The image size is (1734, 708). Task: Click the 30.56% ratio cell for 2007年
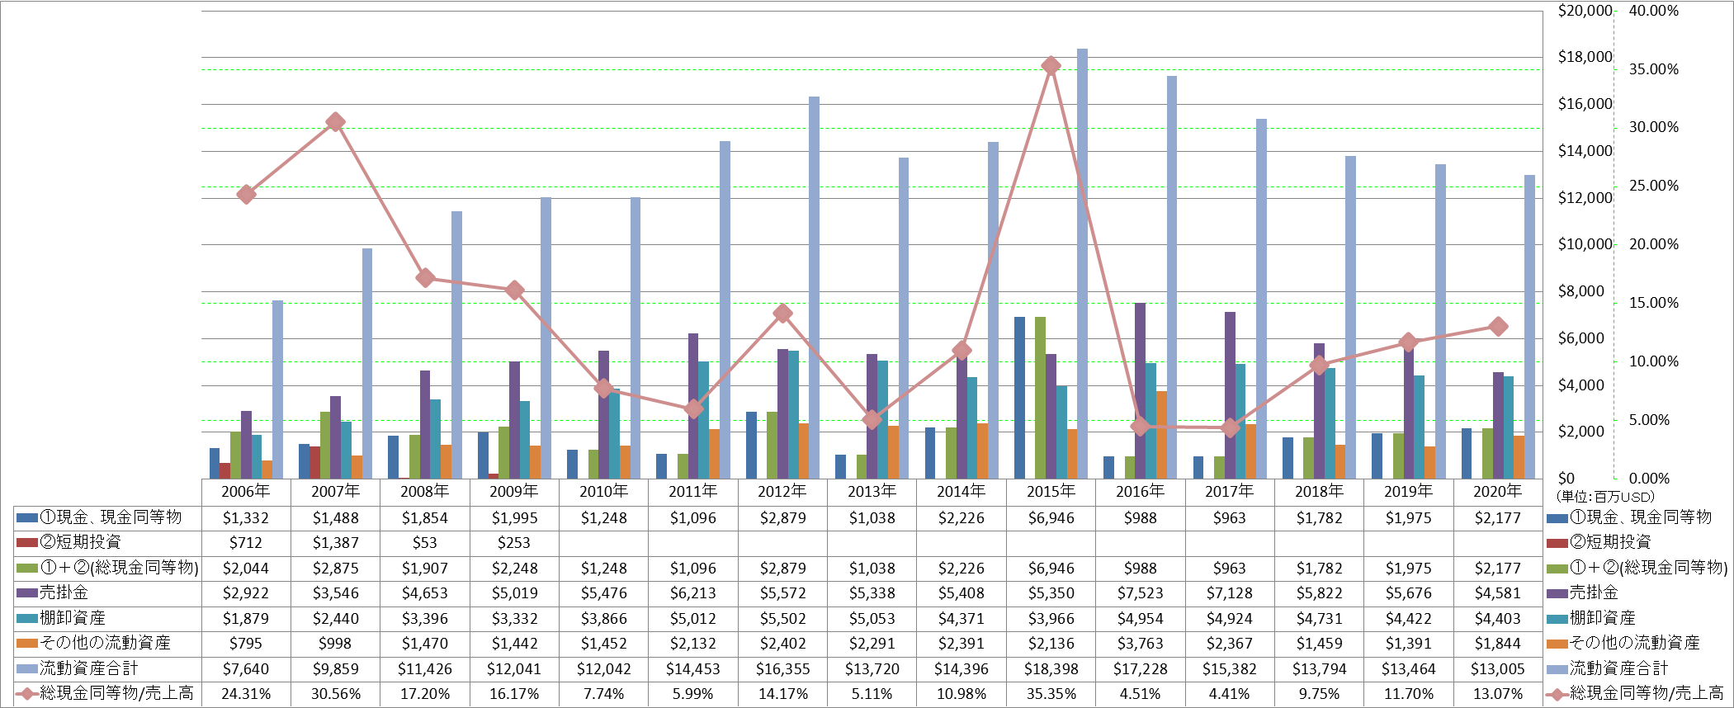pyautogui.click(x=335, y=694)
